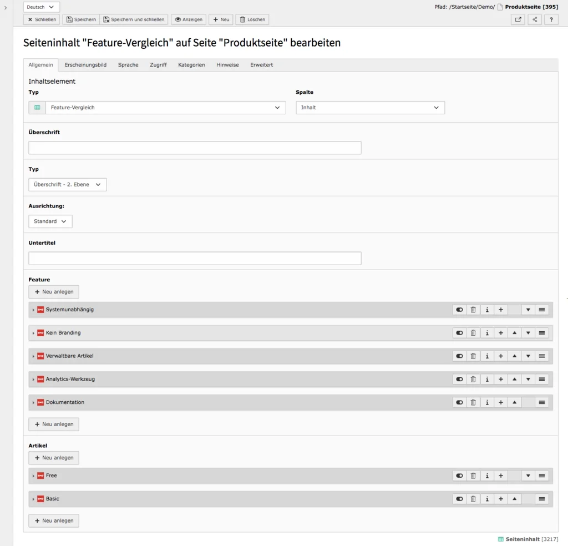This screenshot has height=546, width=568.
Task: Open the page preview in new window icon
Action: pyautogui.click(x=518, y=19)
